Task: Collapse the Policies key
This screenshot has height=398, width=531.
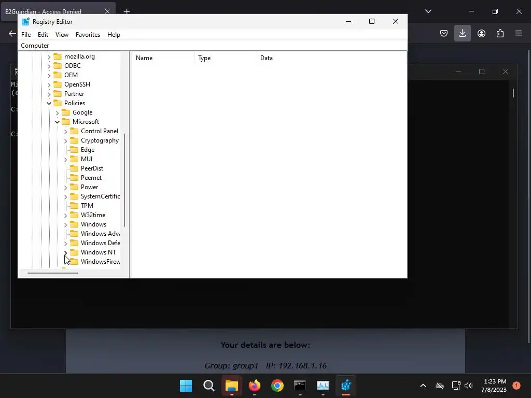Action: pyautogui.click(x=49, y=103)
